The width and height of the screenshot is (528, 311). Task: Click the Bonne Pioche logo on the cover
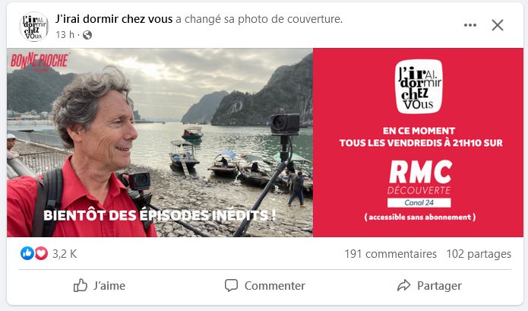(40, 62)
